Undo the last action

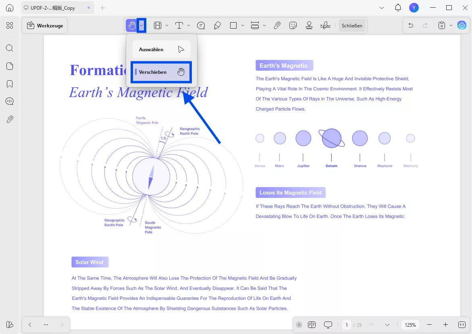pos(411,25)
